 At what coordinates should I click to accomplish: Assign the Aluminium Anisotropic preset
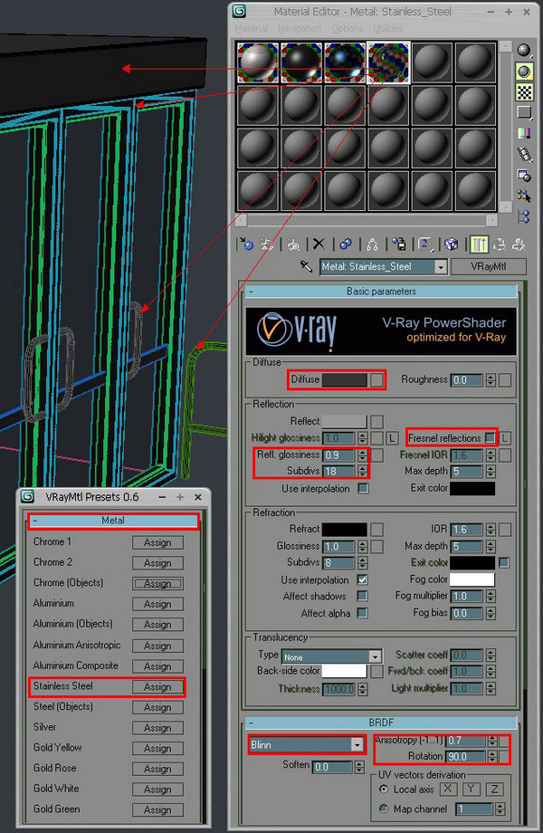pos(157,646)
